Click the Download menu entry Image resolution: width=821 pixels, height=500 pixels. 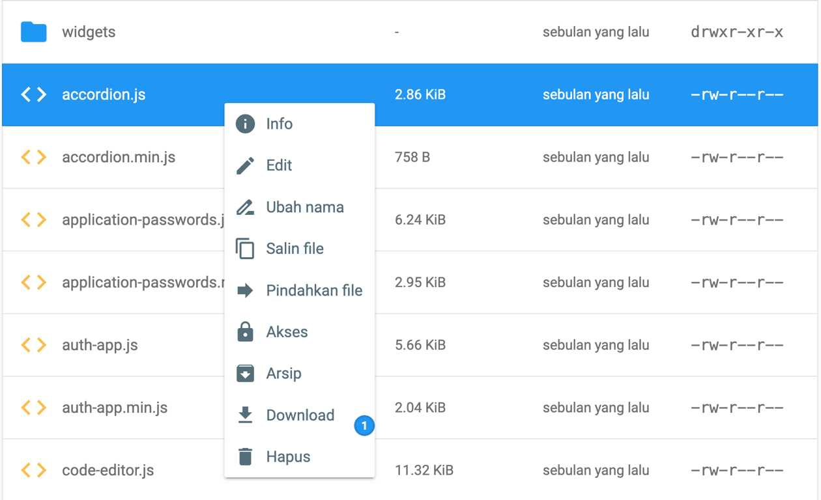tap(300, 415)
